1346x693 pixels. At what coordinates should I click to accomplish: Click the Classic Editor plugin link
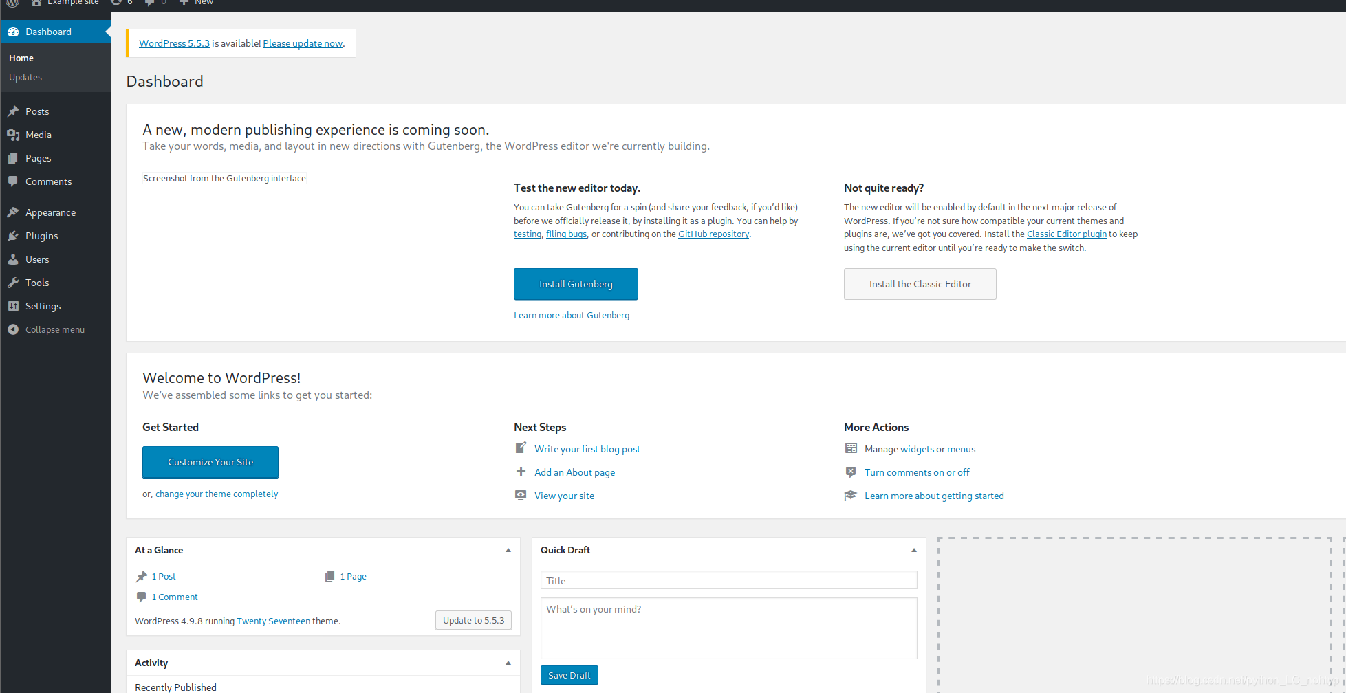[1067, 234]
